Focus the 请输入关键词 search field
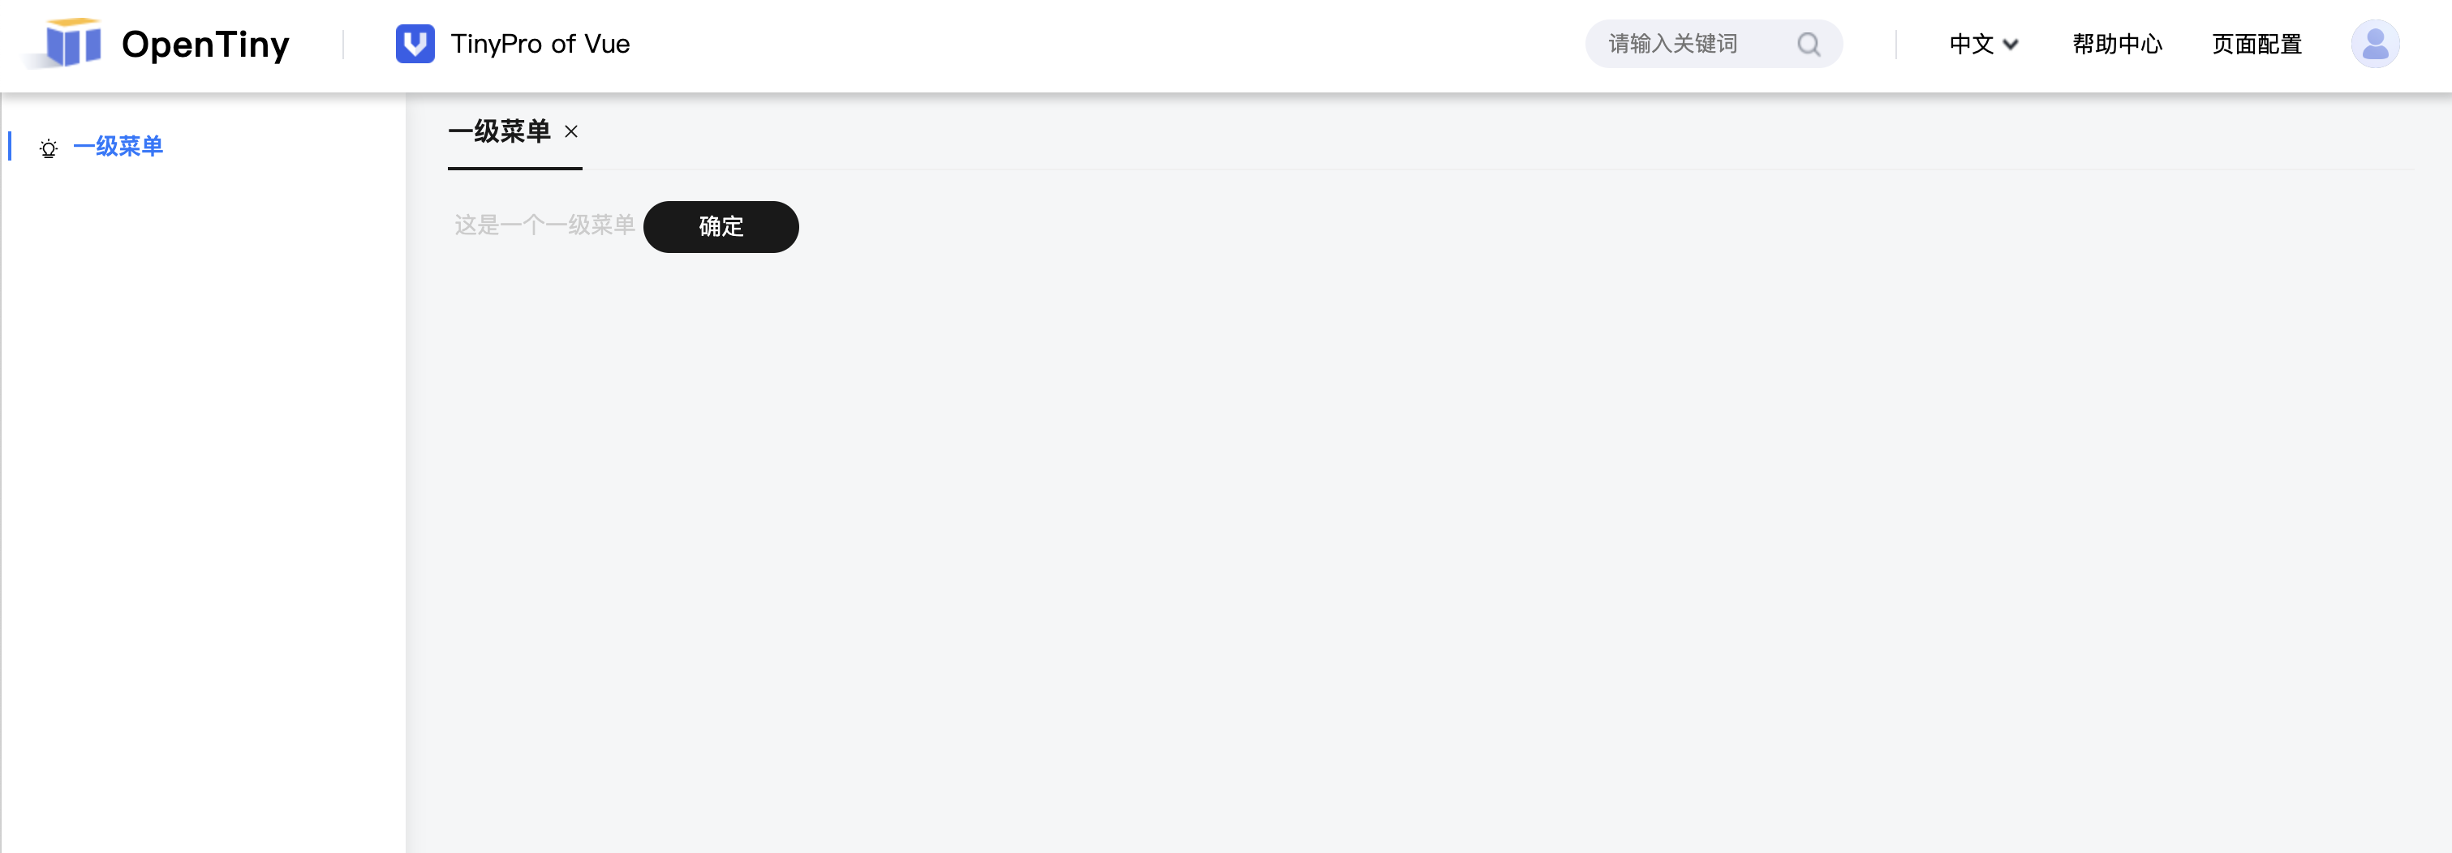The height and width of the screenshot is (853, 2452). [x=1684, y=45]
